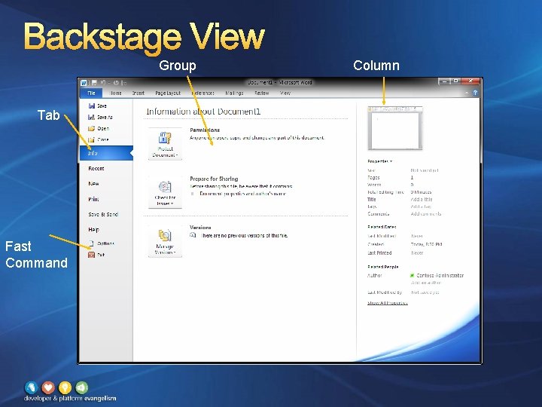
Task: Click the Options command label
Action: point(105,243)
